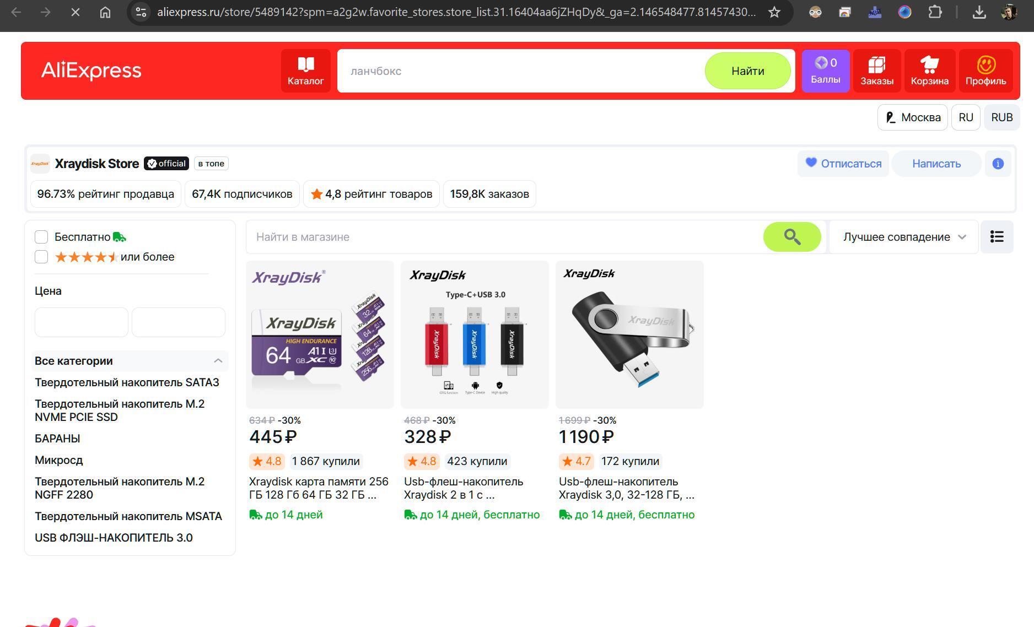Open the Каталог menu
The width and height of the screenshot is (1034, 627).
(305, 71)
